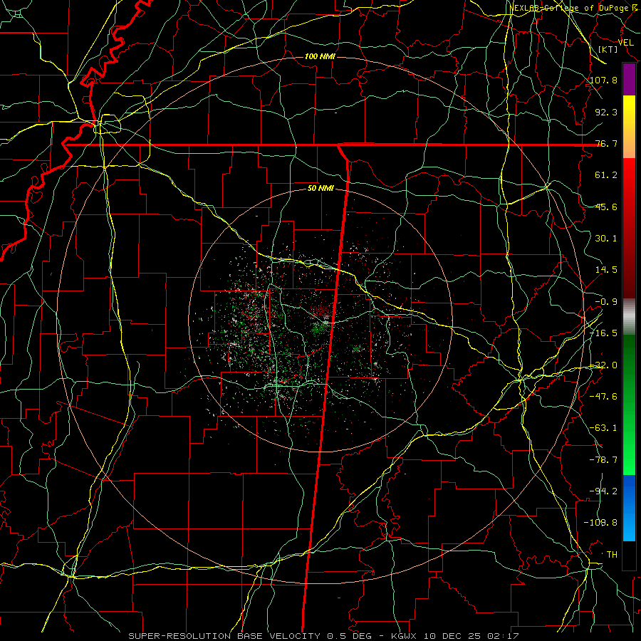Click the TH label on legend

(612, 555)
